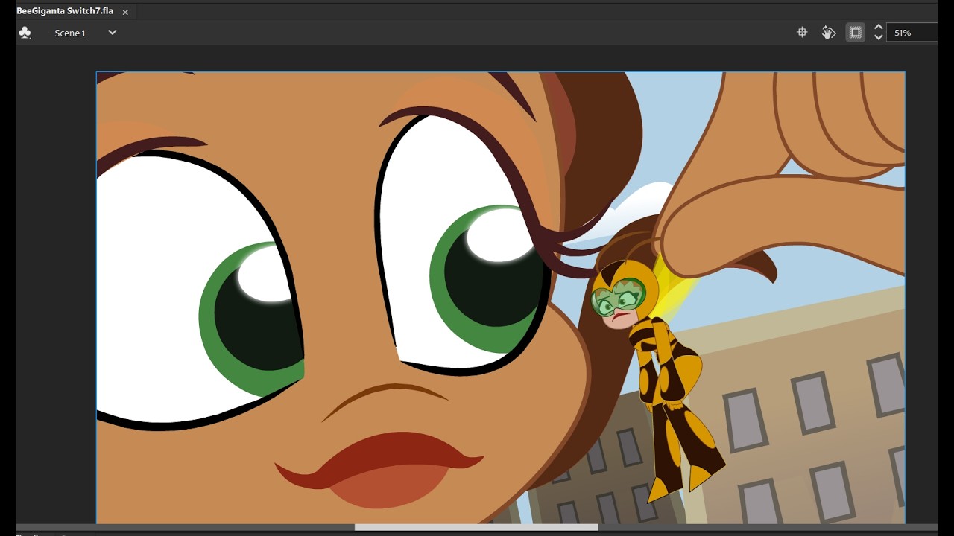Click the 51% zoom field

click(912, 33)
